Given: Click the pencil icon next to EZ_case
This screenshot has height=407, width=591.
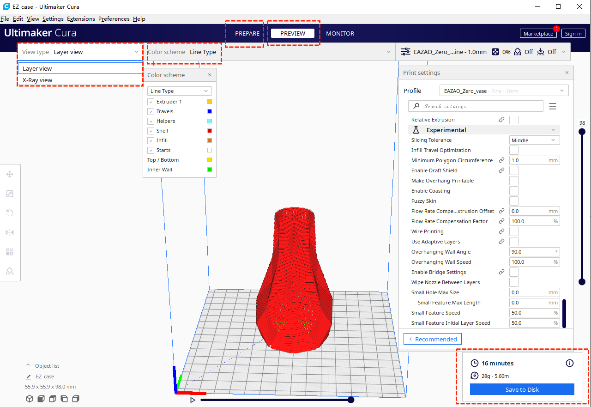Looking at the screenshot, I should pyautogui.click(x=29, y=377).
